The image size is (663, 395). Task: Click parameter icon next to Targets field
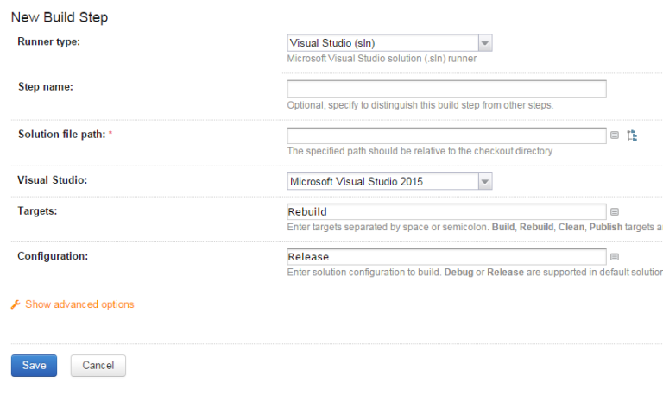tap(615, 211)
